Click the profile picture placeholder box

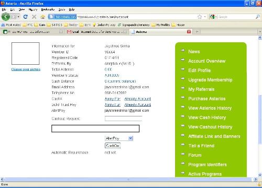26,53
